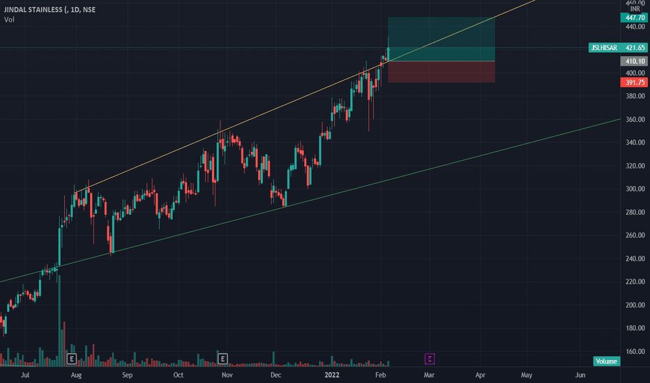Select the JSLHISAR 421.65 price label
Viewport: 650px width, 383px height.
[x=618, y=48]
